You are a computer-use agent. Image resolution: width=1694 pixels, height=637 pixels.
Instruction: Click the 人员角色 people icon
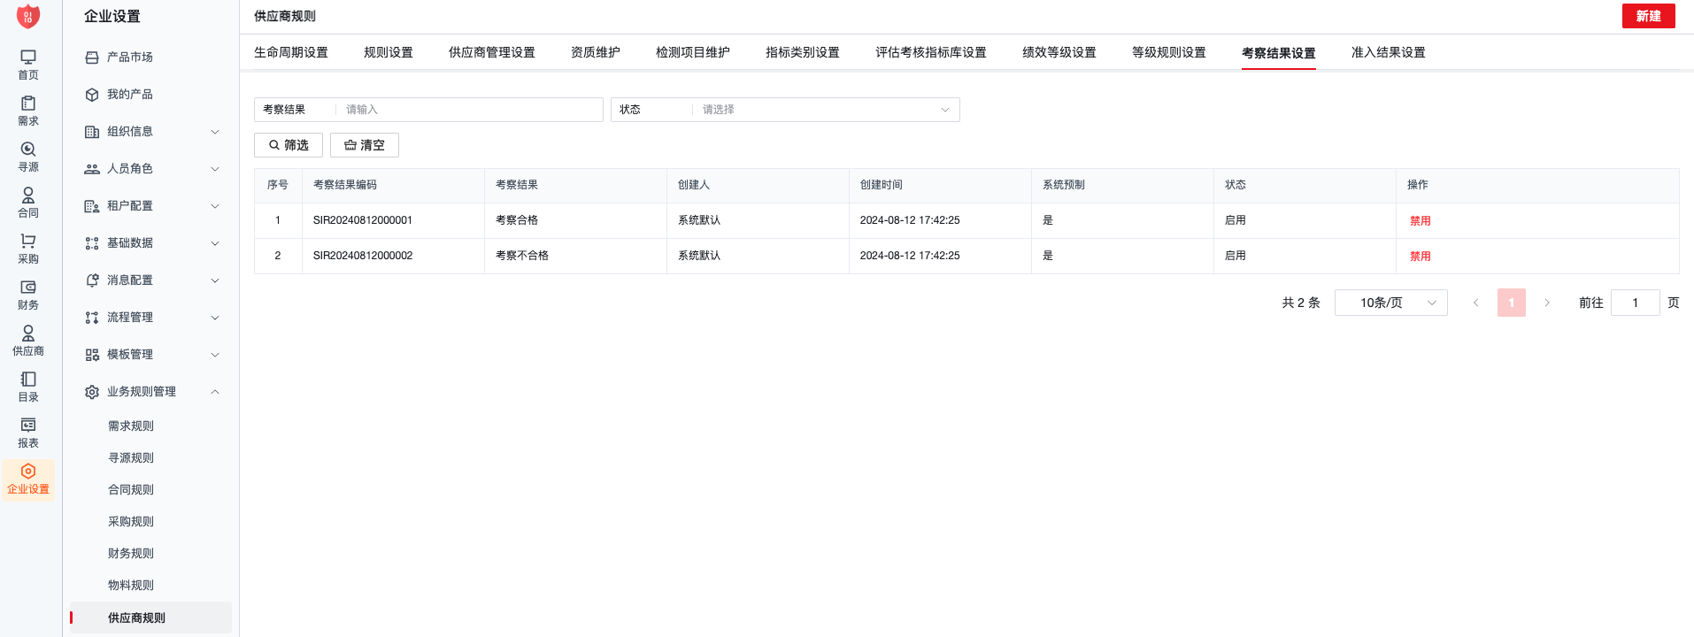[92, 169]
